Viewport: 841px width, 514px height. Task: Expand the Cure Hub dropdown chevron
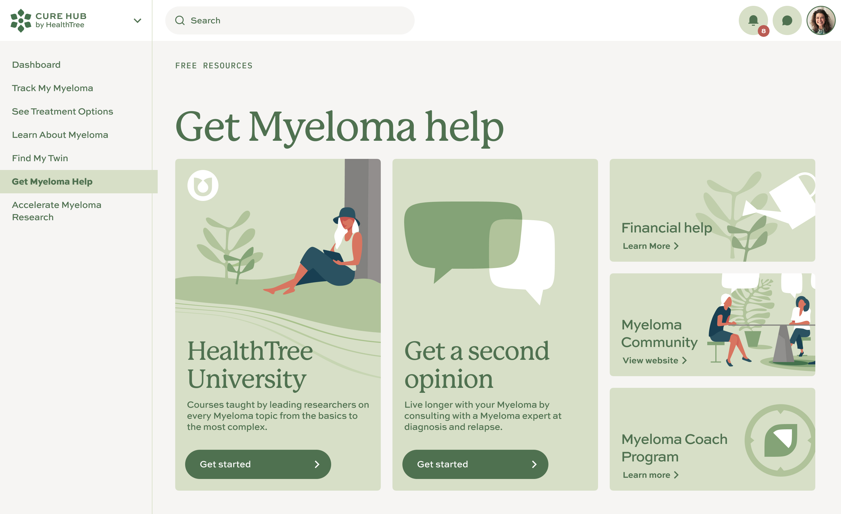[x=137, y=20]
